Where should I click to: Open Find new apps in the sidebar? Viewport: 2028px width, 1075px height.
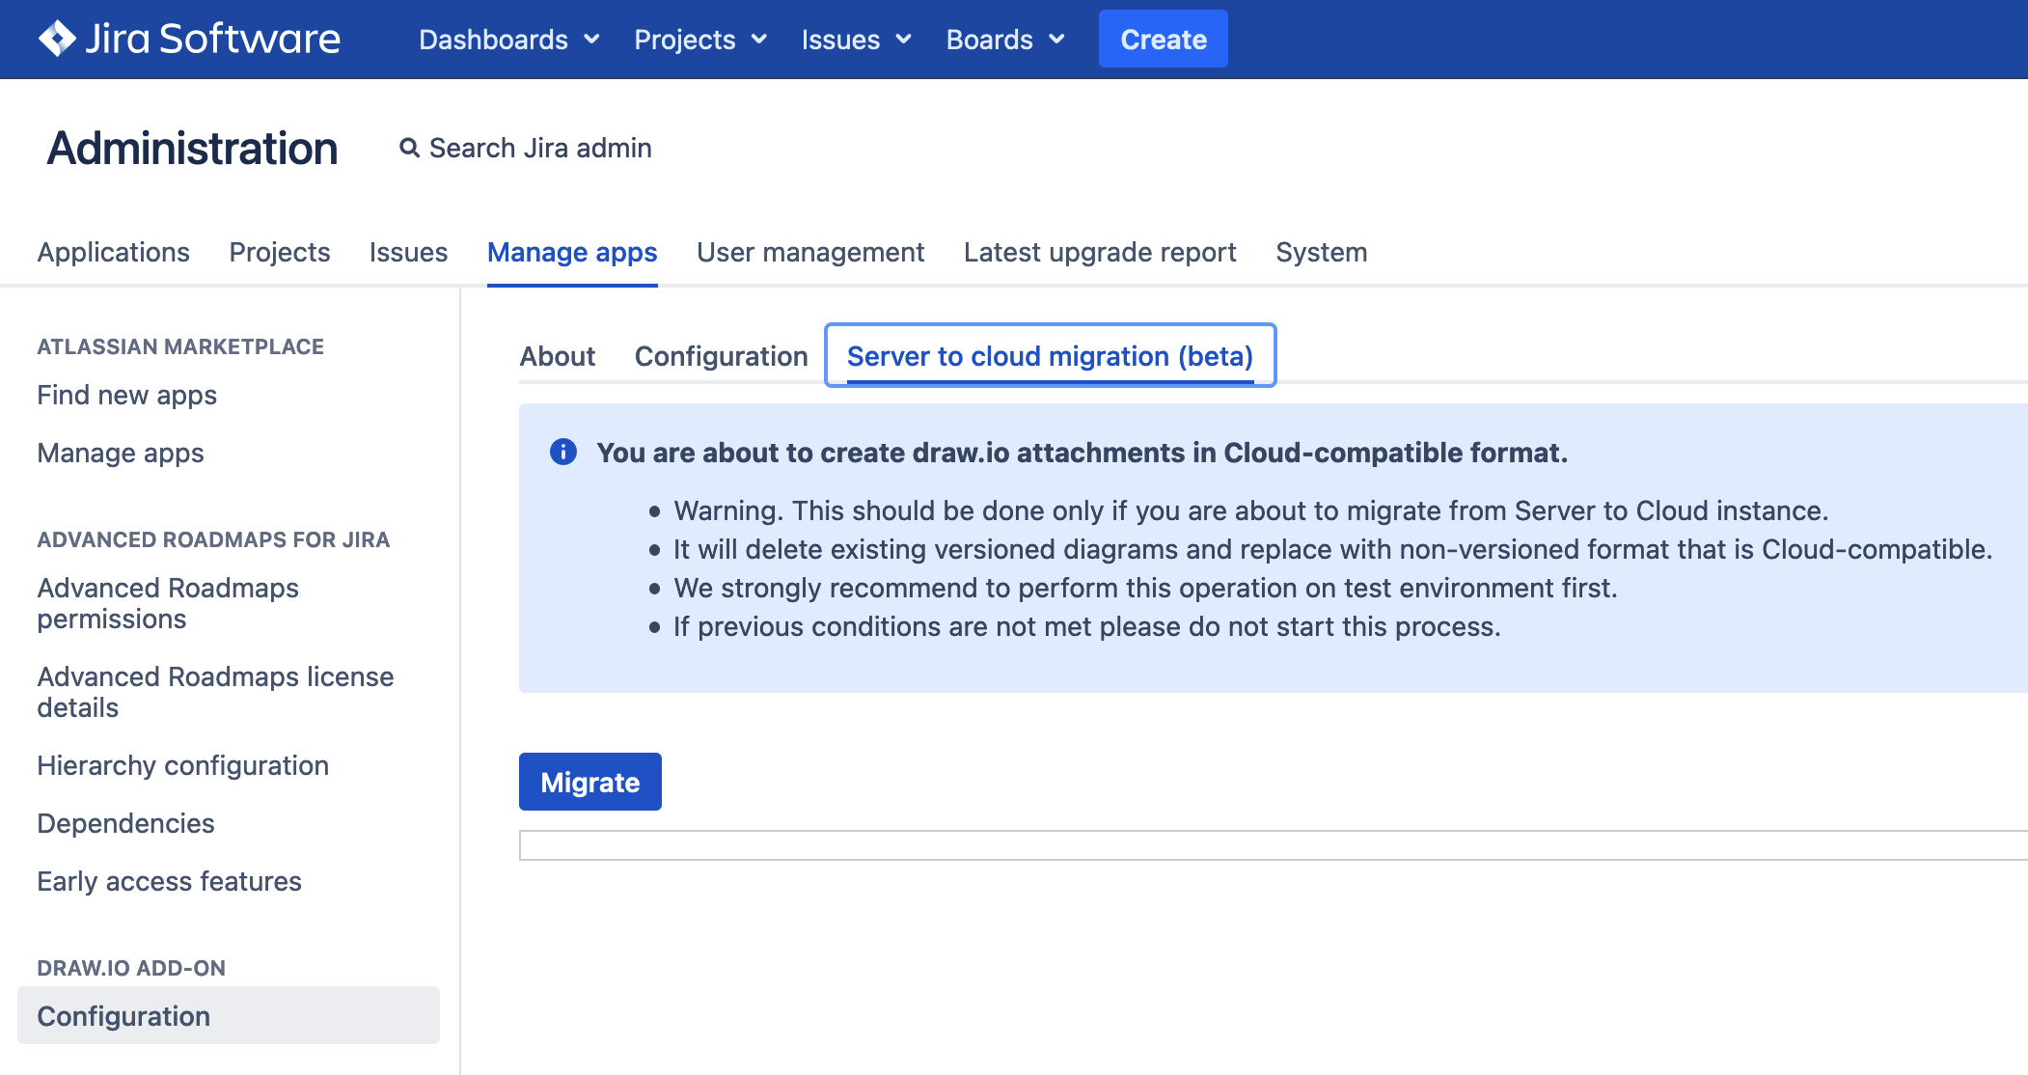(x=125, y=395)
